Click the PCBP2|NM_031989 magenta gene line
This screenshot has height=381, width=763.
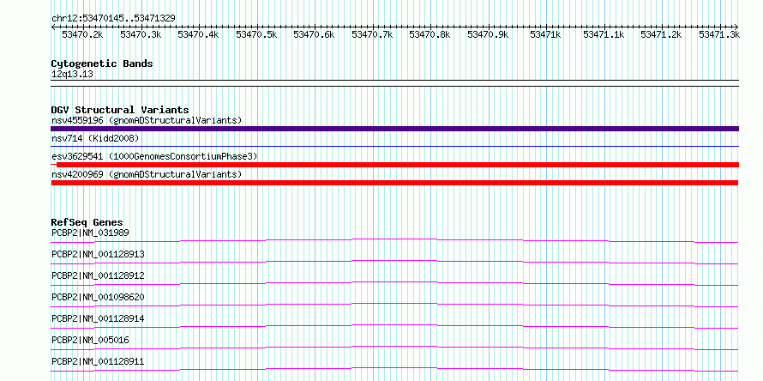click(394, 240)
